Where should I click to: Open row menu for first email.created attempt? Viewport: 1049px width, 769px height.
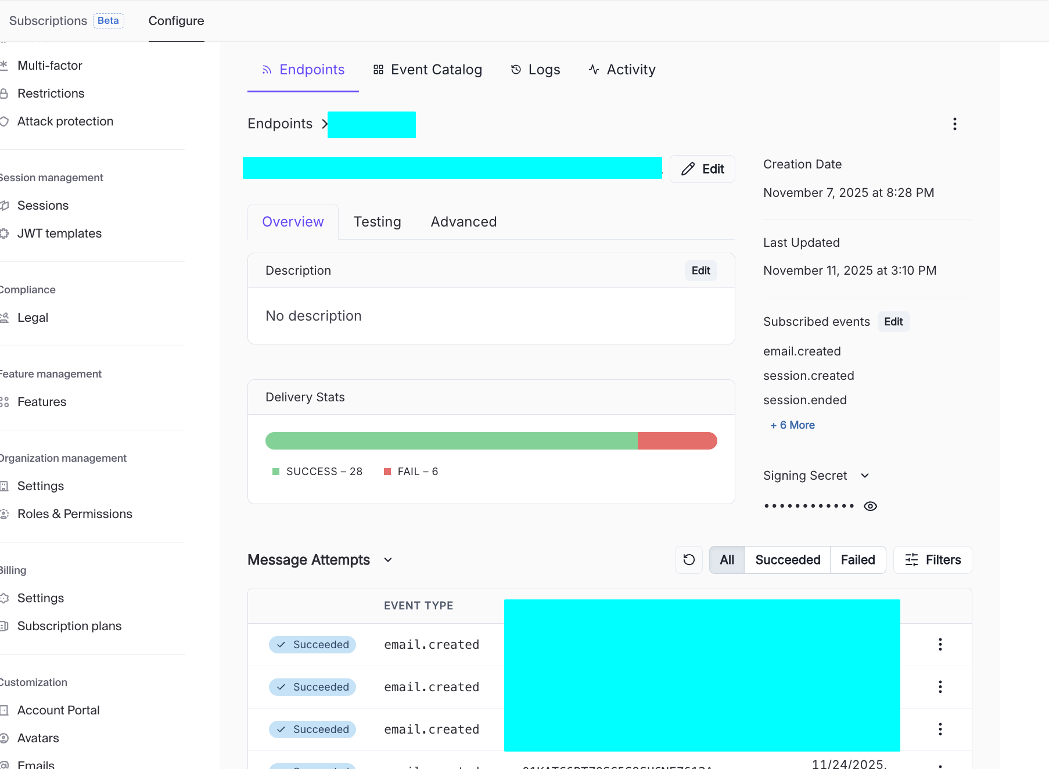click(940, 645)
